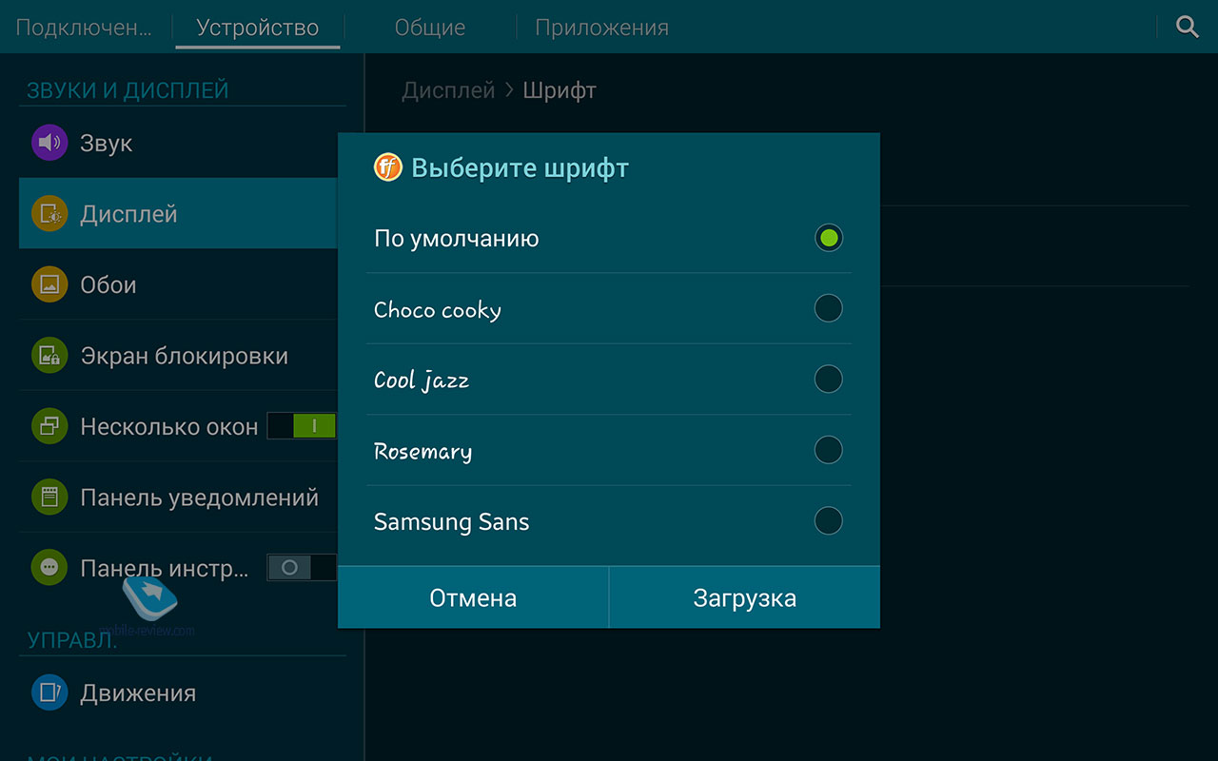Switch to the Общие tab
Screen dimensions: 1218x761
pyautogui.click(x=430, y=28)
